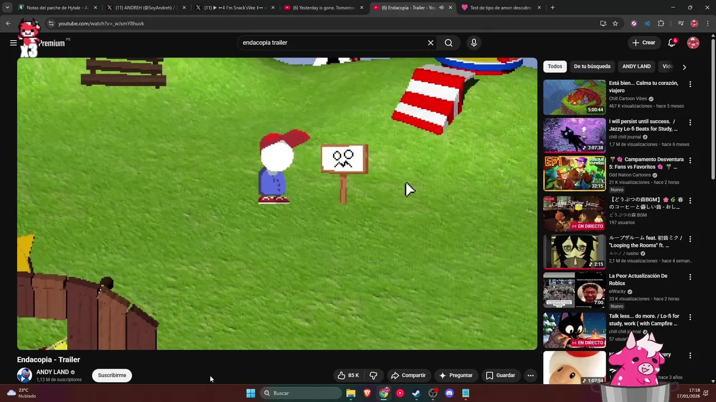Click the install app icon in address bar
The width and height of the screenshot is (716, 402).
click(603, 23)
